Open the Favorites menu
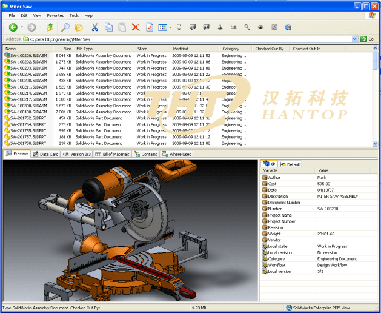This screenshot has width=381, height=313. (55, 15)
